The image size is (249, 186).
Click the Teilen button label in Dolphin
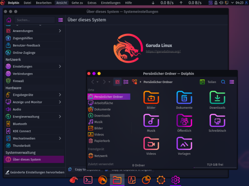[x=212, y=82]
